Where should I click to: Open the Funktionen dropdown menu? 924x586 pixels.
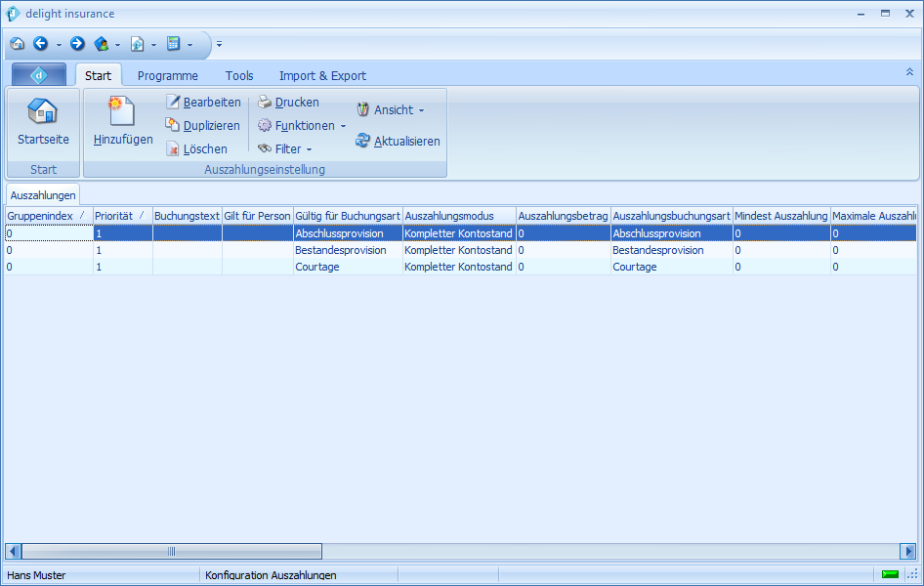point(302,126)
